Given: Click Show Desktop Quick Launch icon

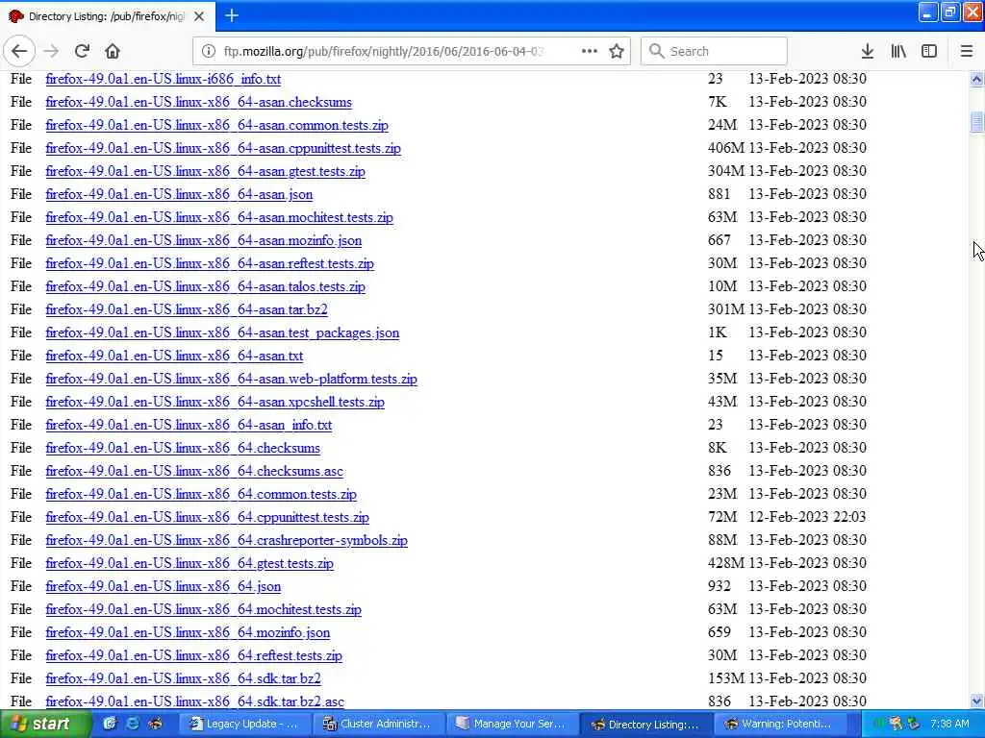Looking at the screenshot, I should pos(110,724).
